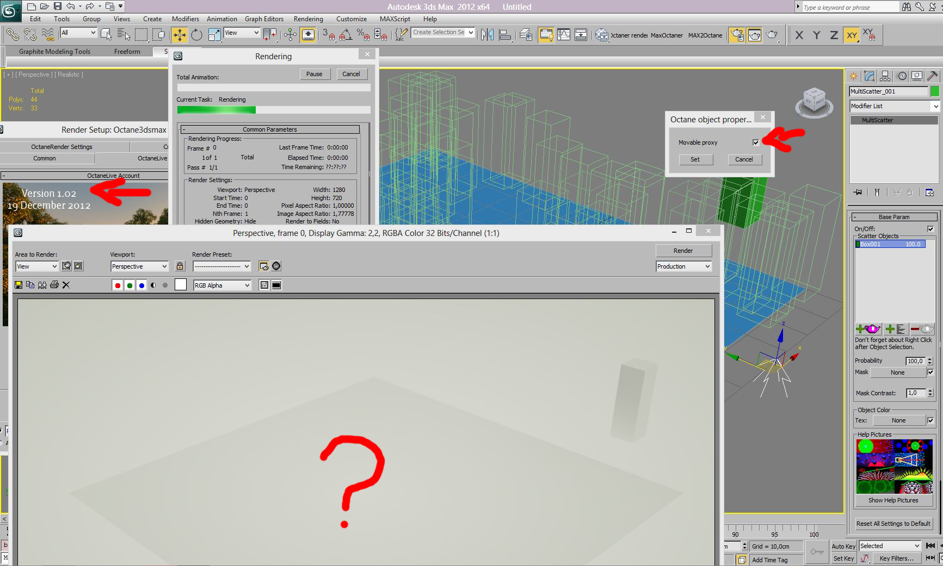The height and width of the screenshot is (566, 943).
Task: Click Render in the frame window
Action: [x=683, y=251]
